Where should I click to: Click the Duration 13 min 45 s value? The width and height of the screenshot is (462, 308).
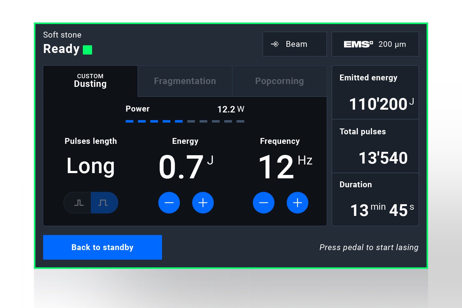[382, 210]
